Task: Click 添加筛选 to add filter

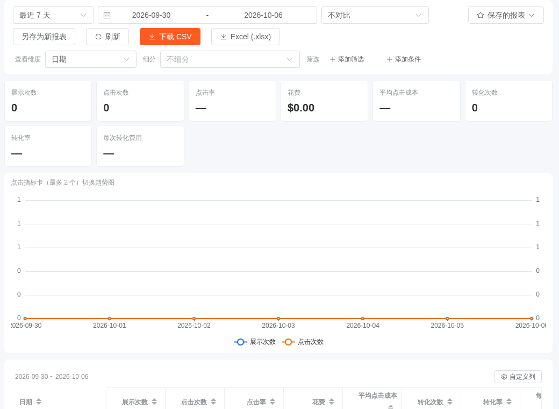Action: pyautogui.click(x=347, y=59)
